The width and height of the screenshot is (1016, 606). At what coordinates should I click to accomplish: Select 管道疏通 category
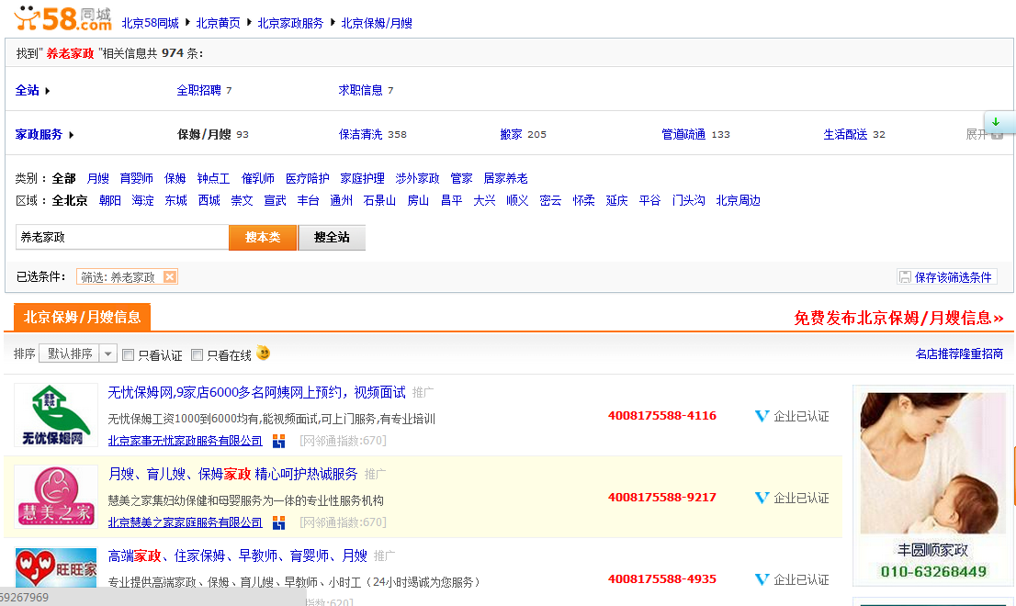click(683, 134)
